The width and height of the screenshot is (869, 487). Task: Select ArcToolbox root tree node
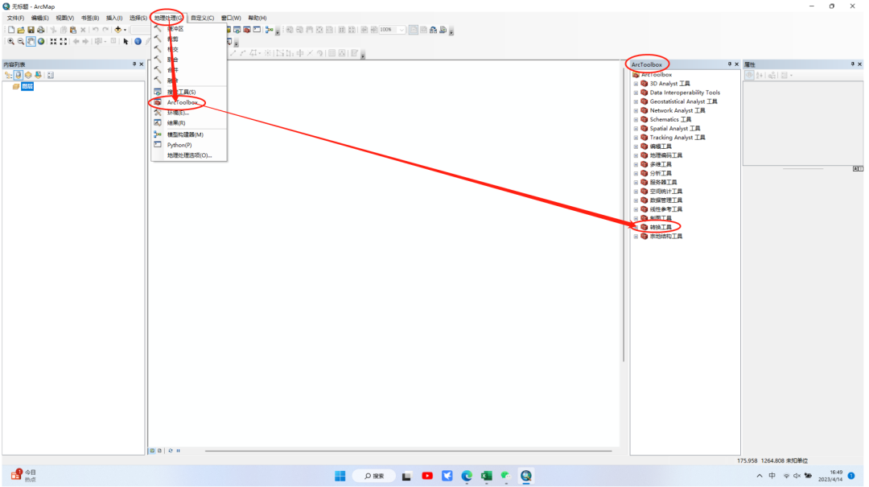coord(657,74)
